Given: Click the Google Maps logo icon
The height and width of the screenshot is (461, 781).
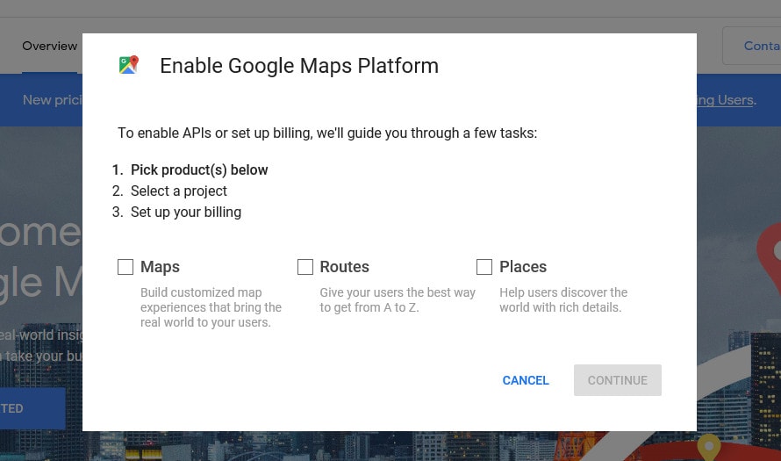Looking at the screenshot, I should coord(128,65).
